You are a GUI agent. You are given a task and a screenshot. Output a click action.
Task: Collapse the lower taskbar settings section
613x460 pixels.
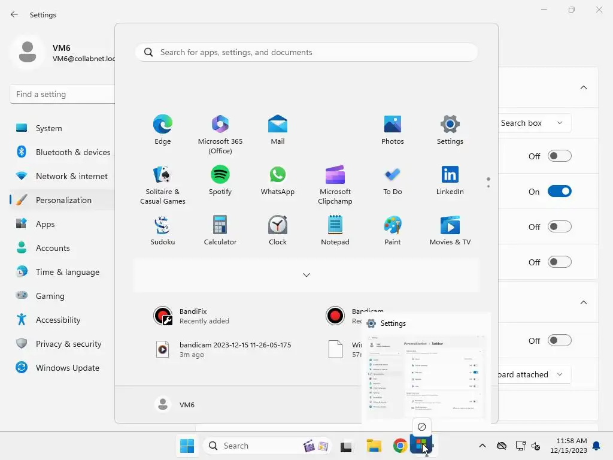click(583, 302)
